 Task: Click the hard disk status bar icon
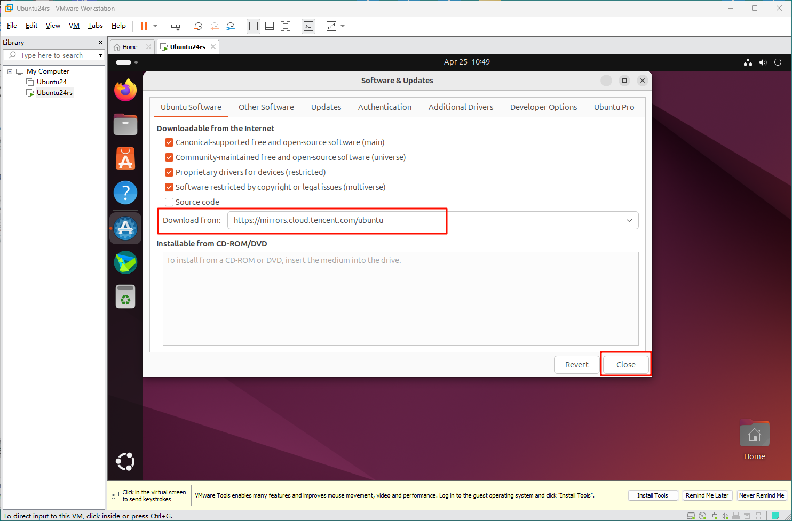pyautogui.click(x=691, y=516)
